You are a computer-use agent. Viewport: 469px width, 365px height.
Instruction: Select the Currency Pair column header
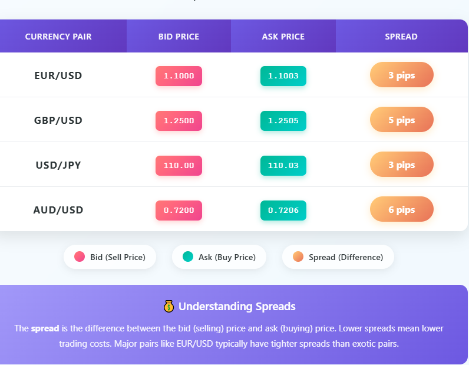pyautogui.click(x=58, y=37)
